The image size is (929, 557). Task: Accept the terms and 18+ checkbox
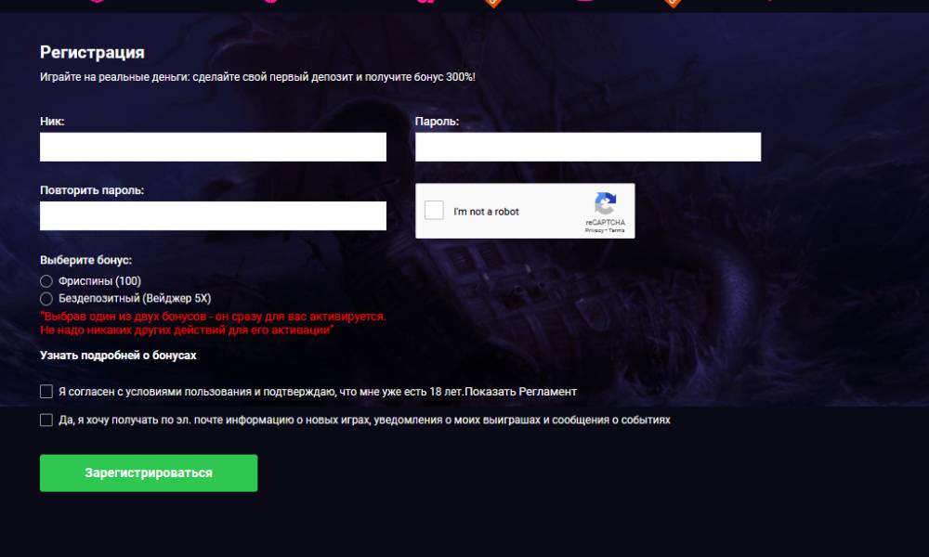[46, 391]
